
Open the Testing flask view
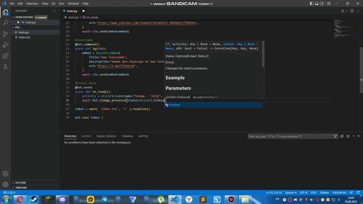click(5, 67)
